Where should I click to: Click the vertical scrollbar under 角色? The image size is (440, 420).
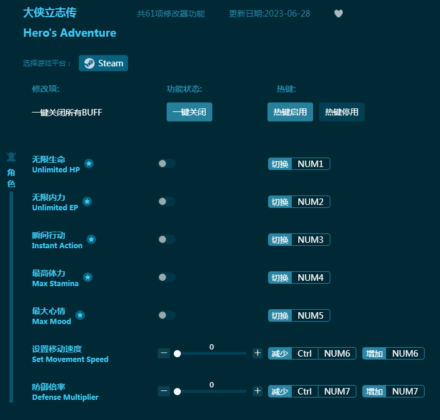[11, 297]
